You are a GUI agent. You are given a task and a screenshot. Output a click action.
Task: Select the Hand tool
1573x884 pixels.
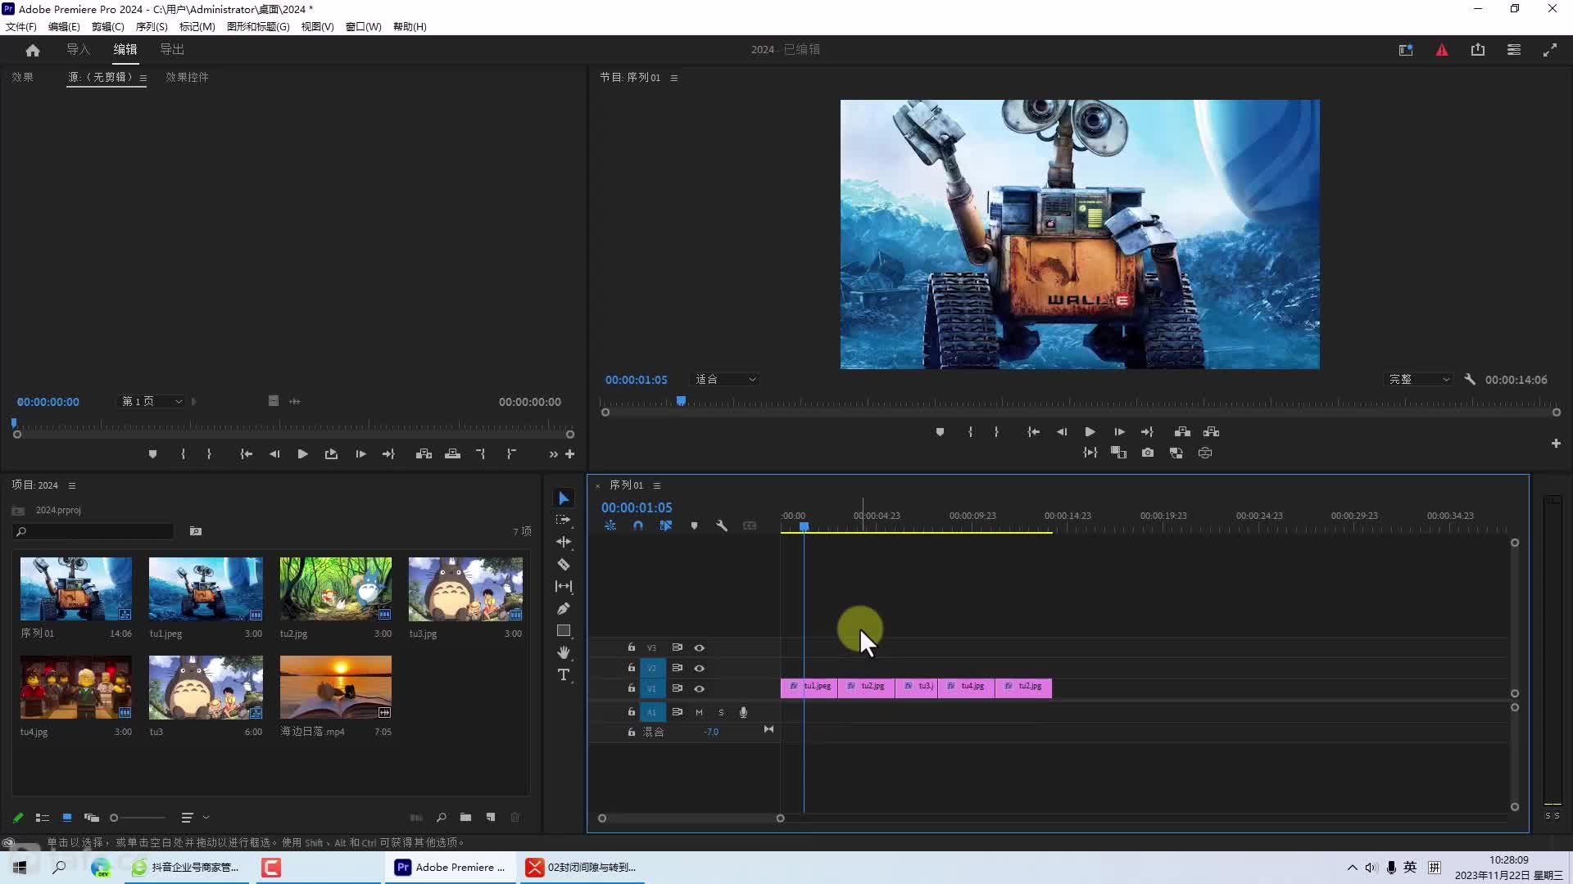(x=564, y=652)
